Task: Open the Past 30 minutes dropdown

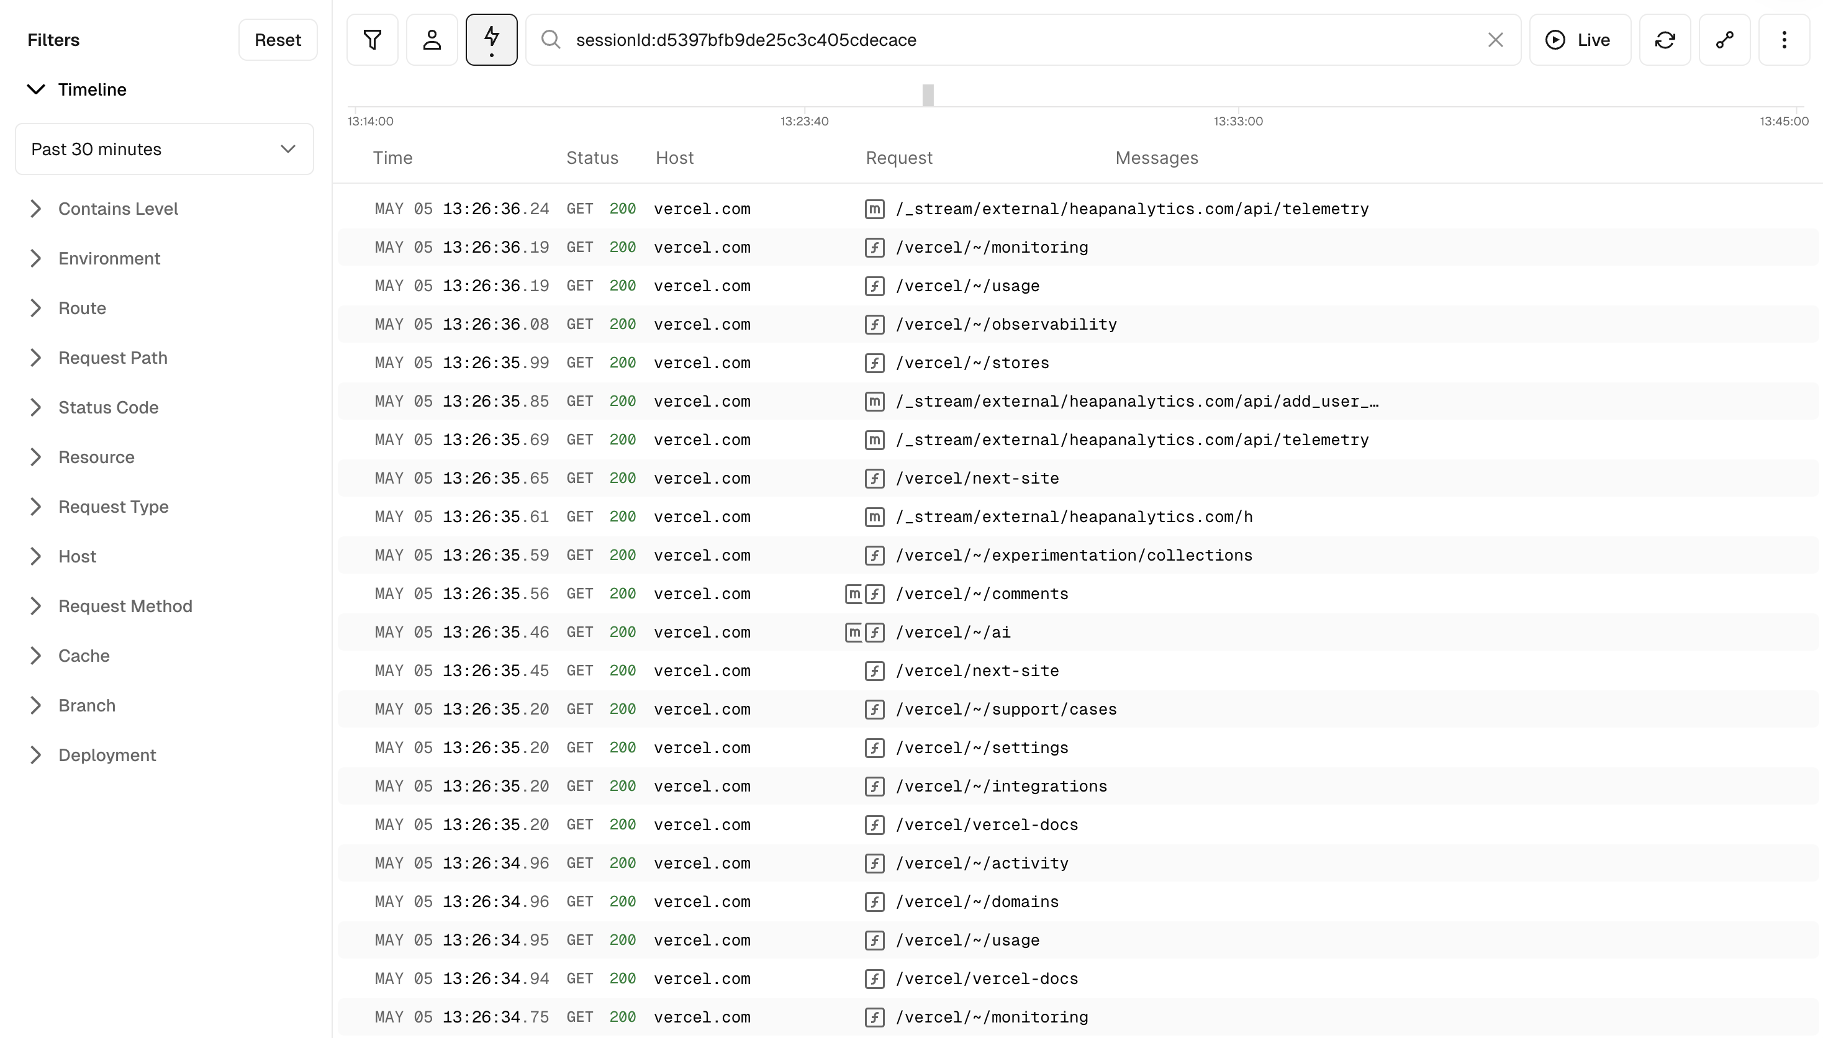Action: tap(165, 149)
